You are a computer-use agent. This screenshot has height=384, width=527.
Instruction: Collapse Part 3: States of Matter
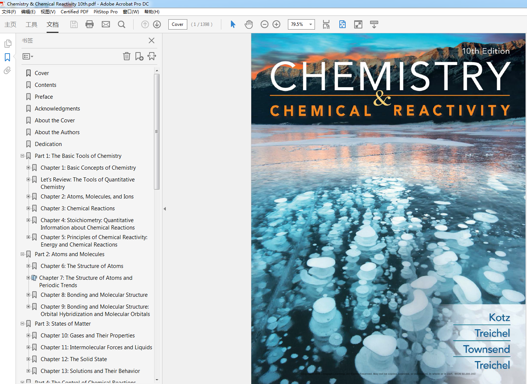coord(22,324)
